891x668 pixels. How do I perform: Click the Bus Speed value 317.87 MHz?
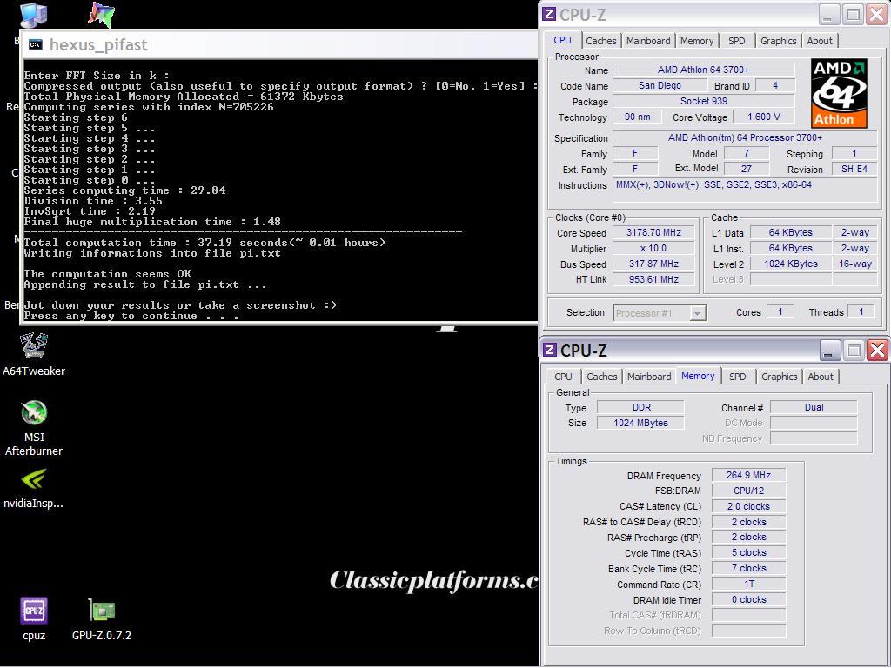(x=653, y=264)
